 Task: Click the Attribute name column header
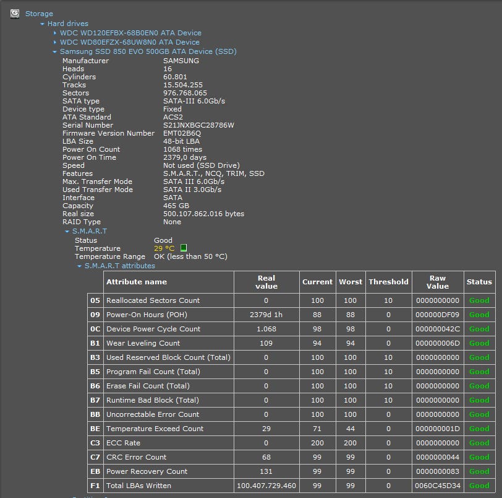pos(137,282)
